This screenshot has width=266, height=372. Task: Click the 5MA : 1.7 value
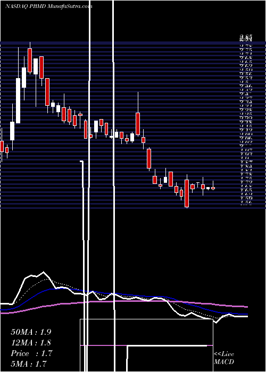click(x=29, y=363)
